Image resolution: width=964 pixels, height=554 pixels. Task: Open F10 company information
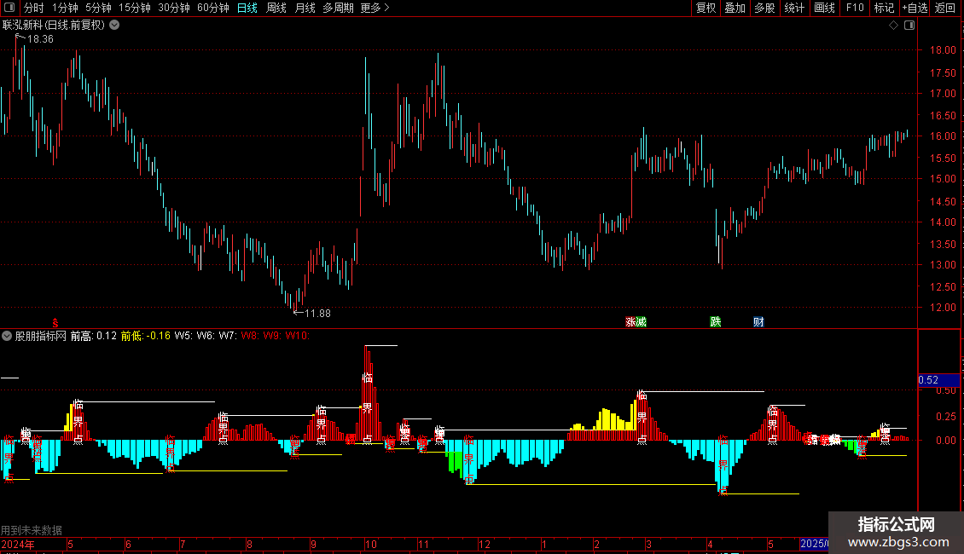855,8
